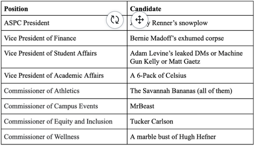Click the MrBeast candidate cell
Viewport: 255px width, 146px height.
coord(142,106)
